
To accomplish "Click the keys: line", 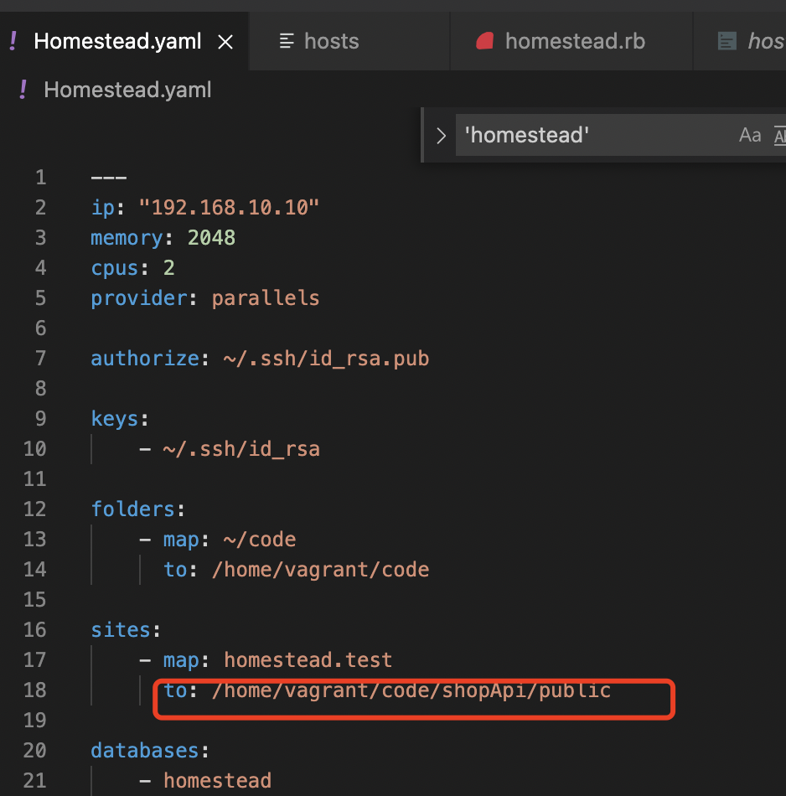I will click(x=120, y=419).
